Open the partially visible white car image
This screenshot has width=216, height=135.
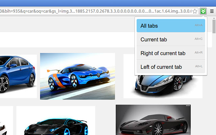coord(5,122)
